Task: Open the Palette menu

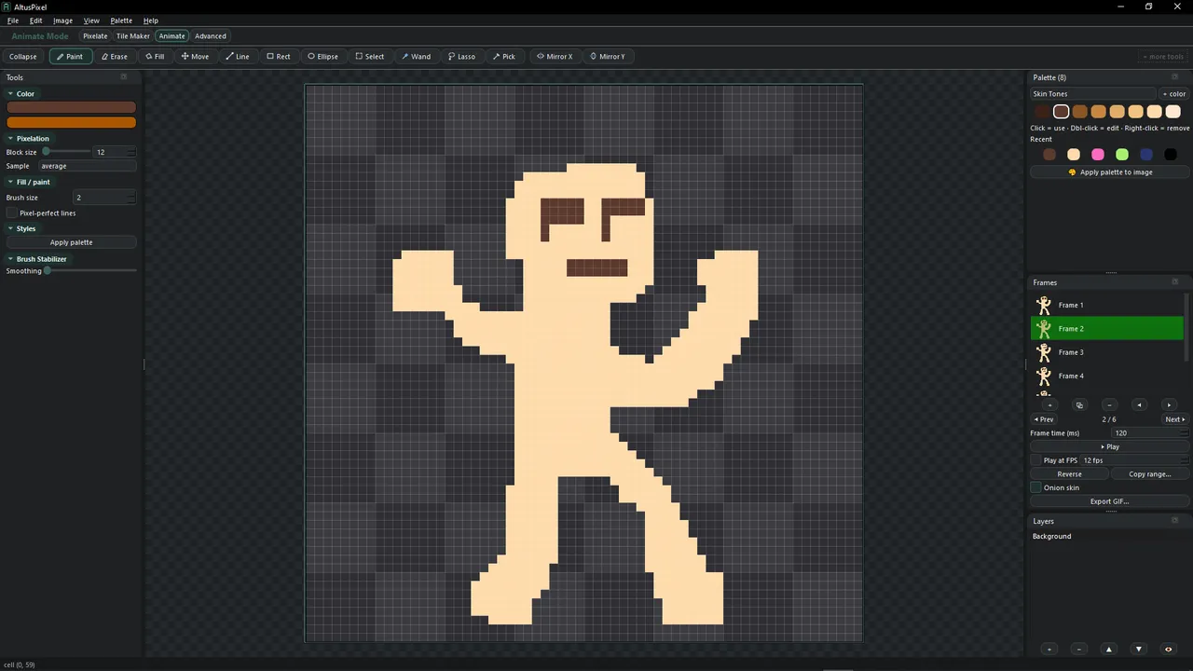Action: click(121, 21)
